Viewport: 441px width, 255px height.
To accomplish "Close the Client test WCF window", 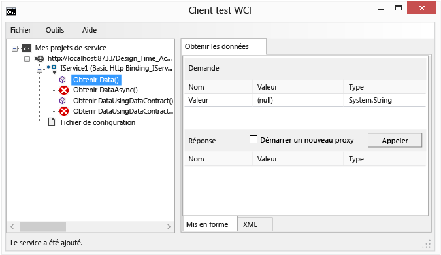I will click(421, 8).
